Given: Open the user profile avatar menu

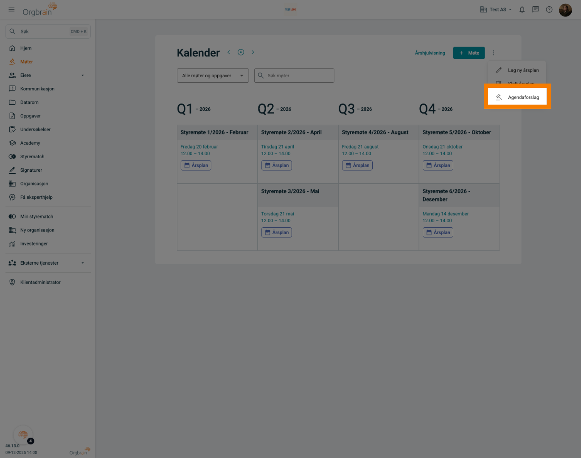Looking at the screenshot, I should [x=565, y=10].
